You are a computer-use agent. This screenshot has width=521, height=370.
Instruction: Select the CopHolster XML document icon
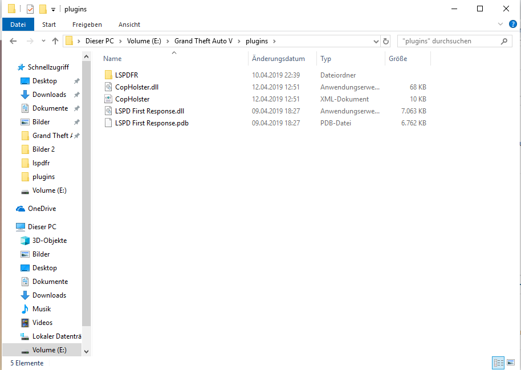tap(108, 99)
